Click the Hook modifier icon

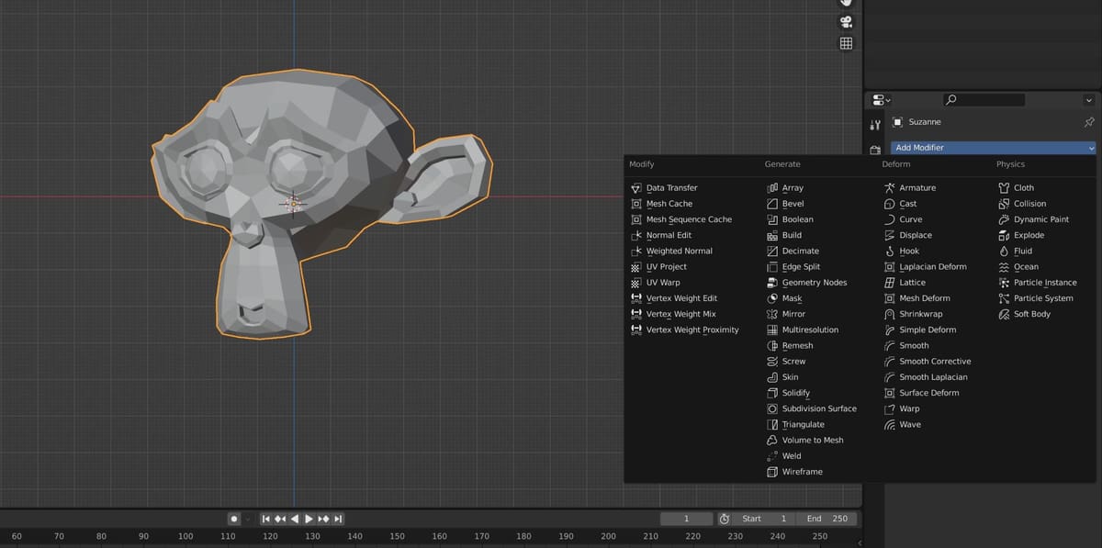889,251
